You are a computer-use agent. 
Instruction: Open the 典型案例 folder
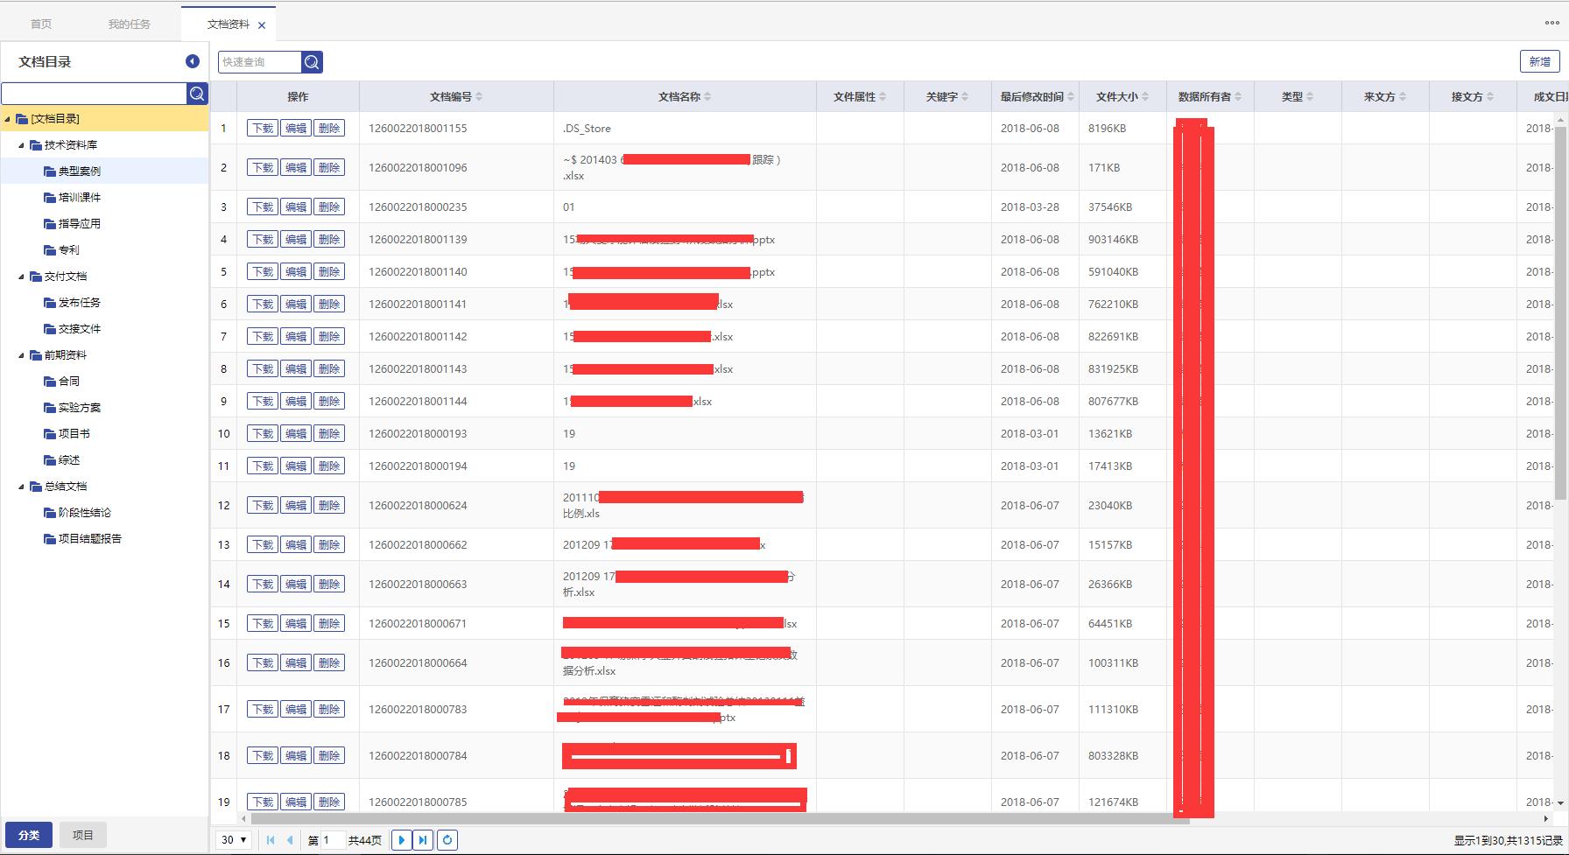pos(79,172)
